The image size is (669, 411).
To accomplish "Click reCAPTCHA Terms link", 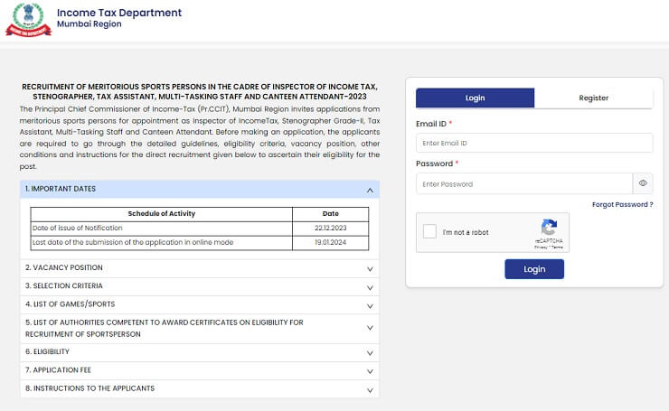I will (x=557, y=248).
